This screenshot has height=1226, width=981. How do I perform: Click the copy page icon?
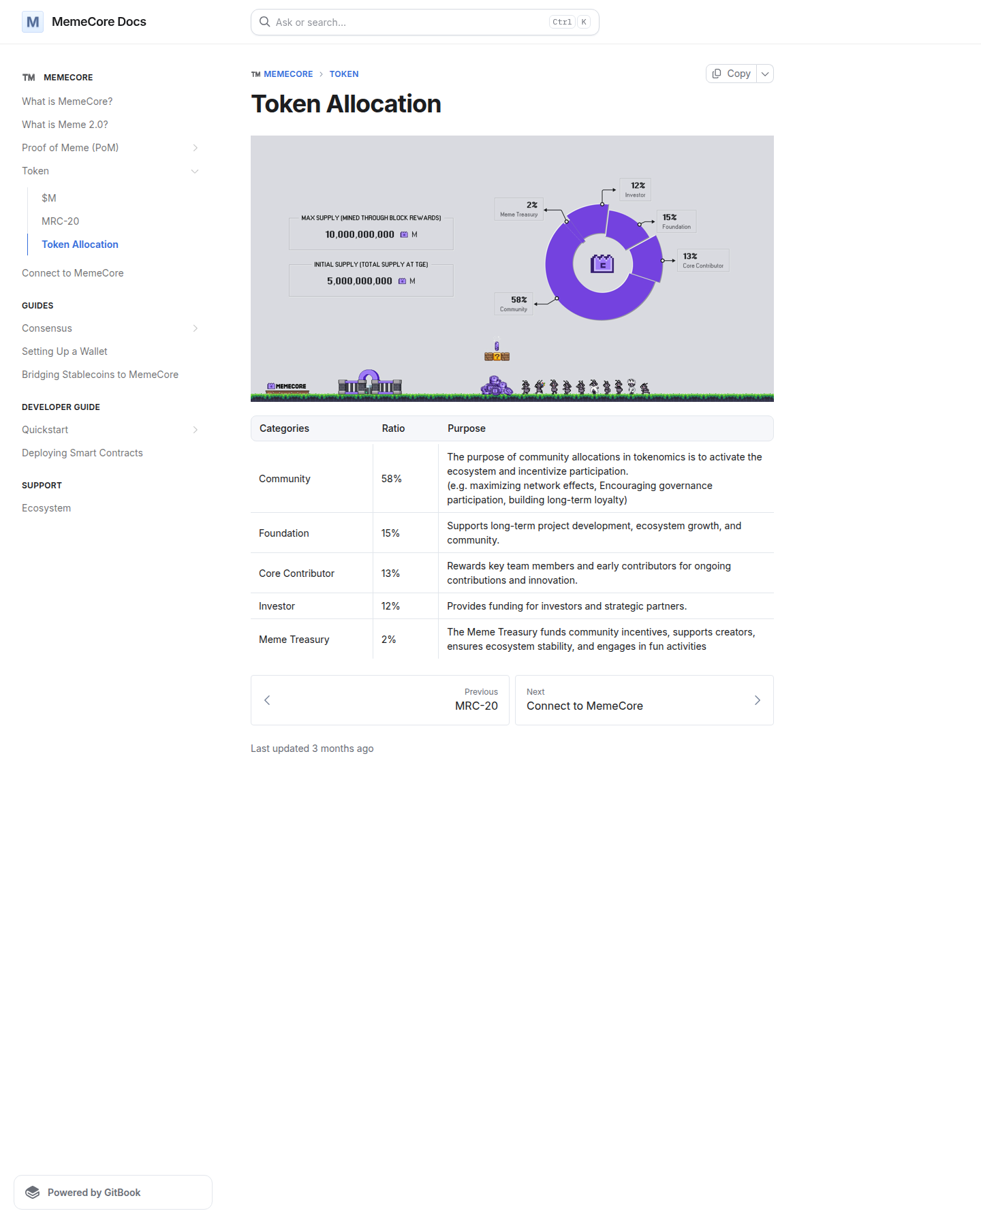[x=717, y=74]
